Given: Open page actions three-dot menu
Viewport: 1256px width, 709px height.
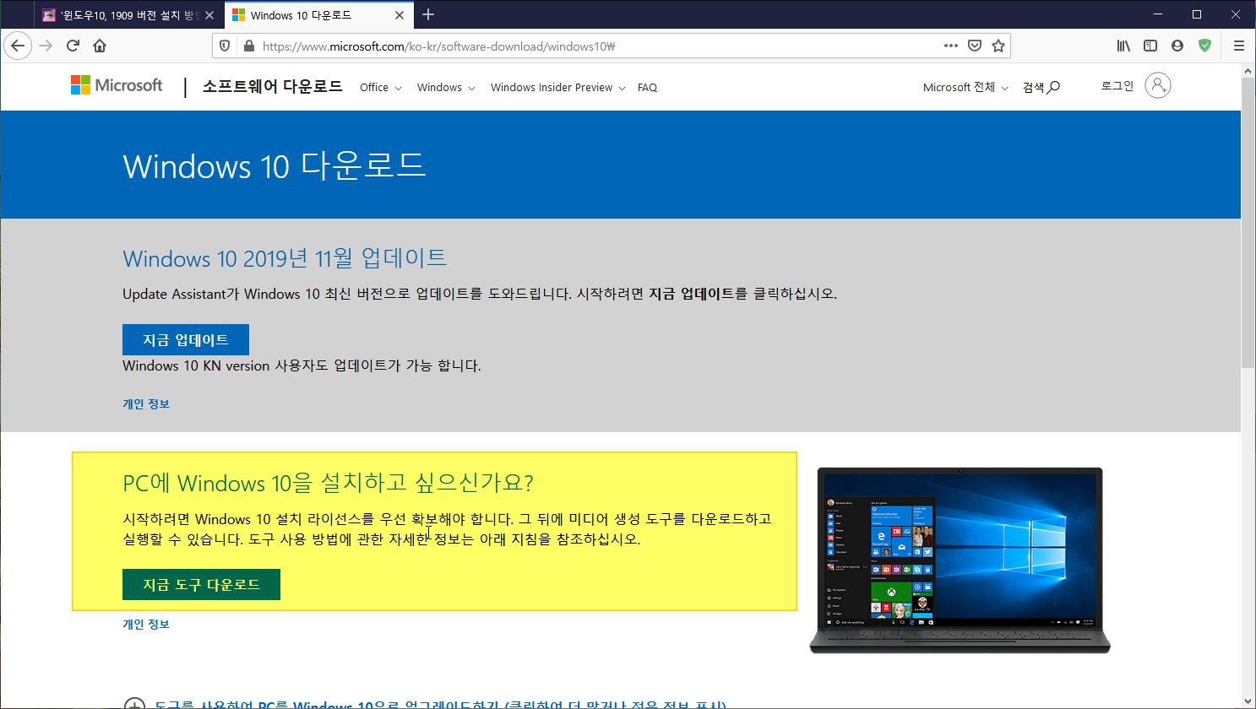Looking at the screenshot, I should [x=951, y=46].
